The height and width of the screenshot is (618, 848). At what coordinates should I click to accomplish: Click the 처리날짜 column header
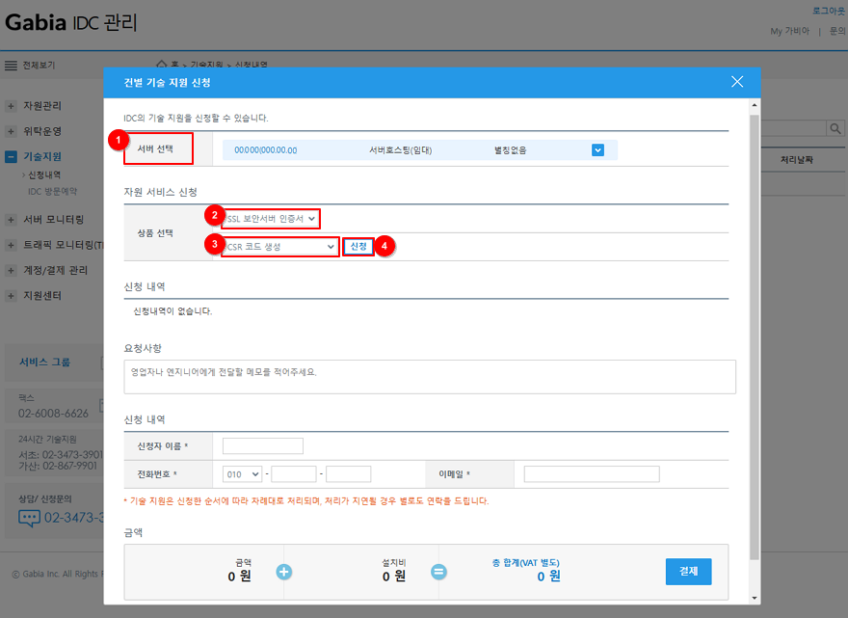coord(797,160)
